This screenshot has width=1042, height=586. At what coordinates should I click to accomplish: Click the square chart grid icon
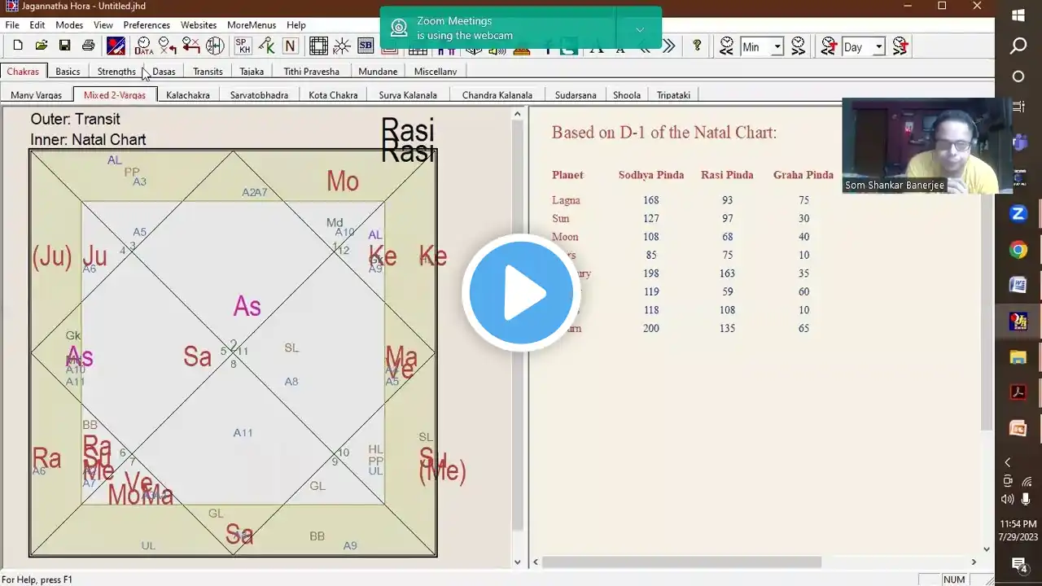coord(318,46)
